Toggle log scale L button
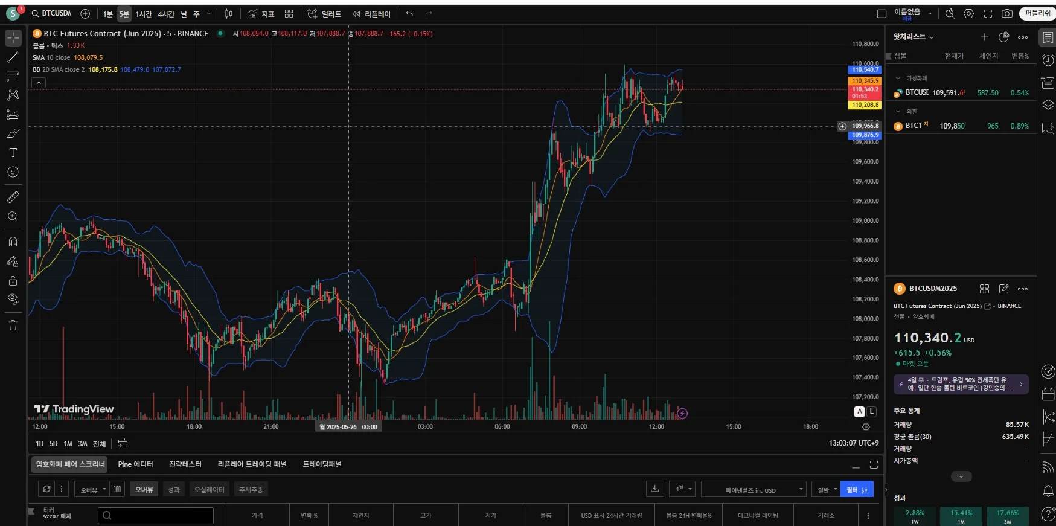1056x526 pixels. point(871,412)
